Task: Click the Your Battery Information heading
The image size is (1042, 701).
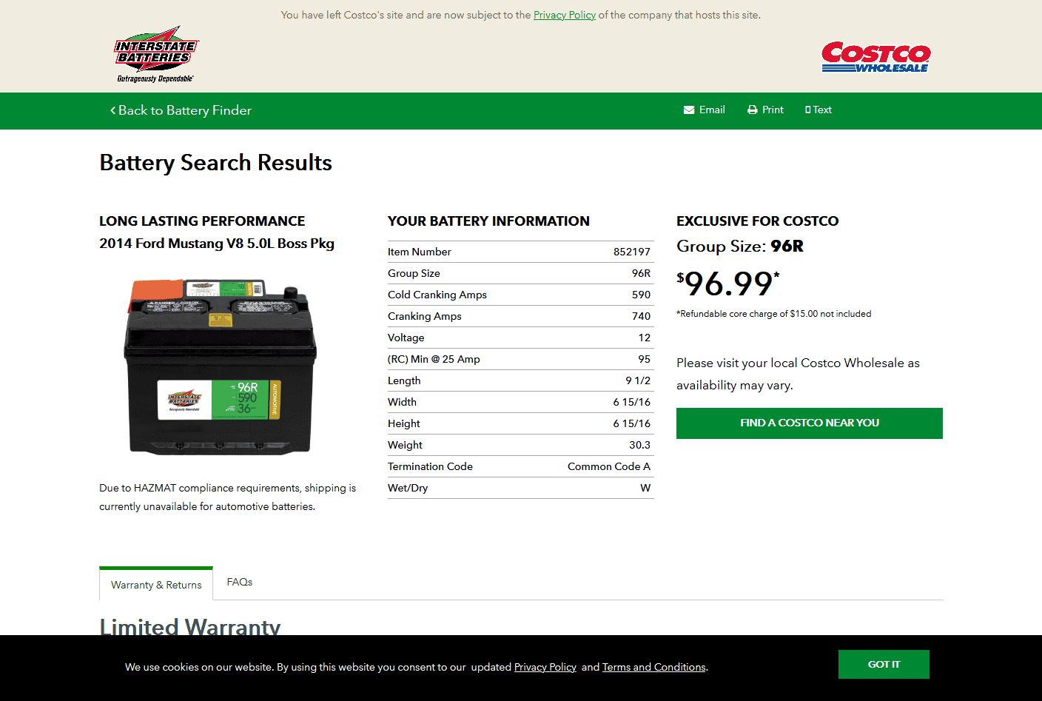Action: tap(488, 221)
